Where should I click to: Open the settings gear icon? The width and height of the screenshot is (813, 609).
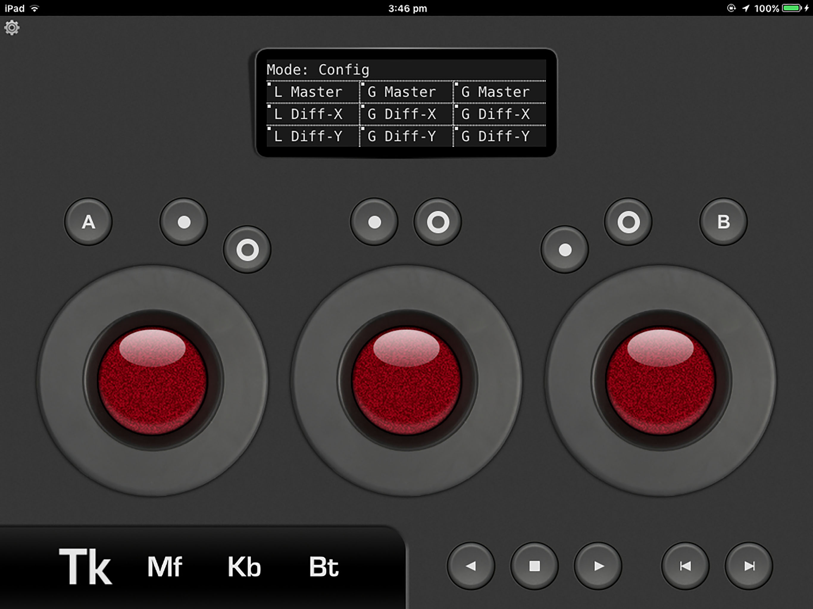[12, 28]
